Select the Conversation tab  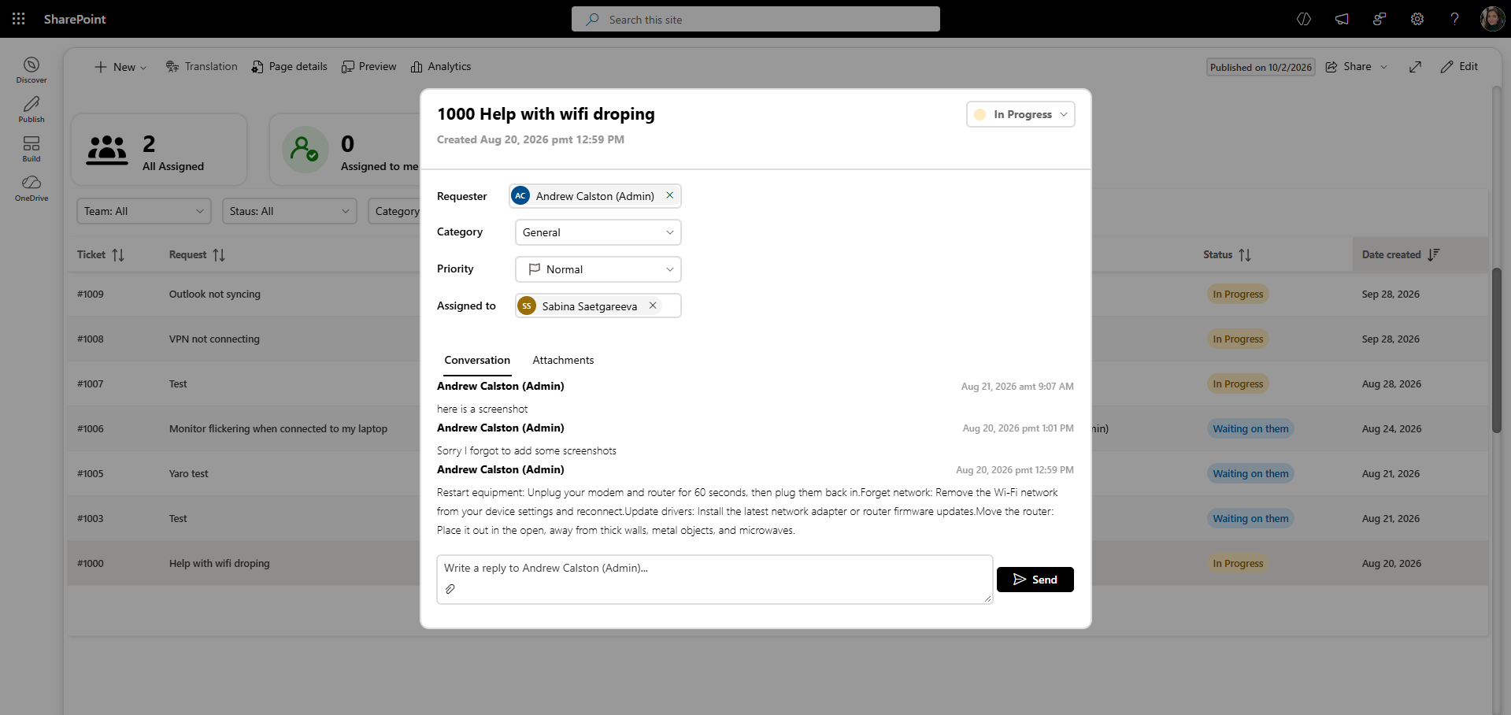point(477,360)
